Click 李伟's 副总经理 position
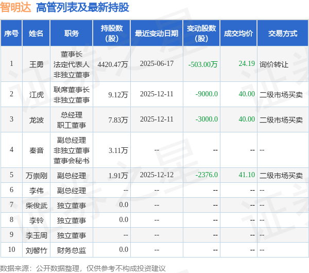Viewport: 309px width, 273px height. pyautogui.click(x=72, y=191)
